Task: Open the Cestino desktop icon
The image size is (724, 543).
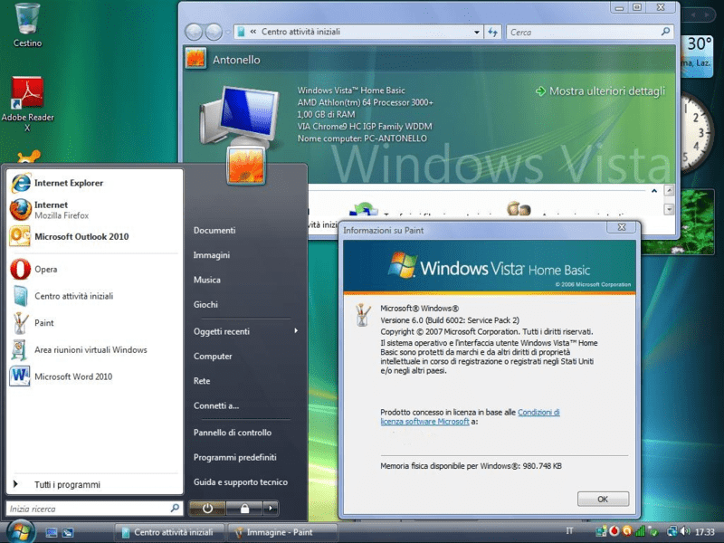Action: [x=27, y=25]
